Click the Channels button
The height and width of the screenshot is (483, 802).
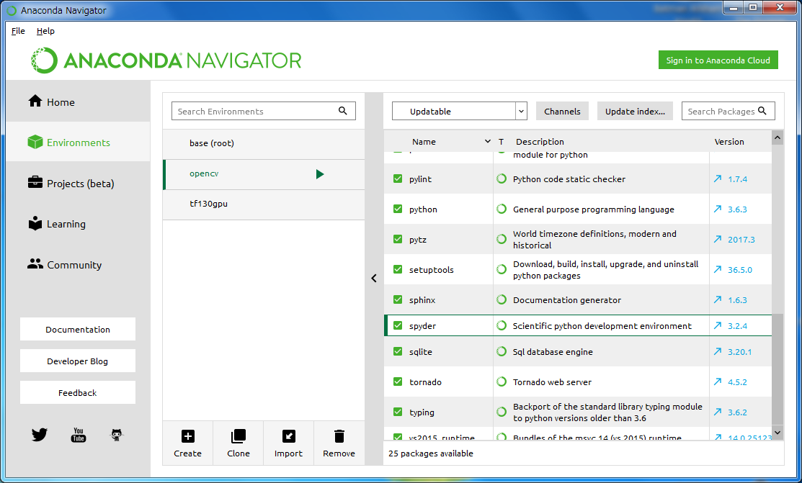click(x=562, y=111)
